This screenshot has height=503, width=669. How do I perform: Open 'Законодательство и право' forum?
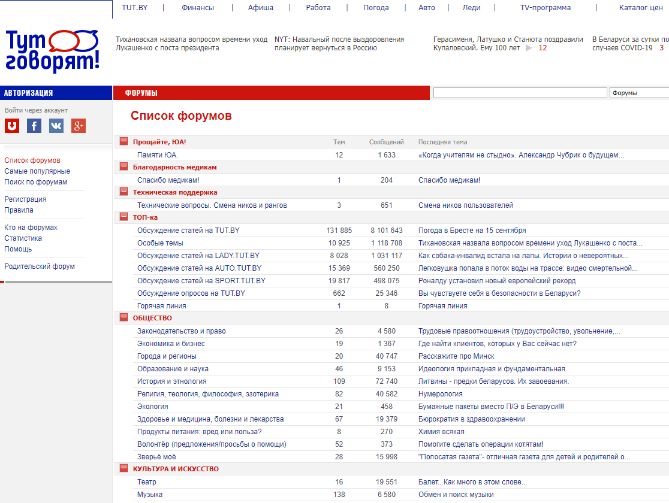click(x=181, y=331)
